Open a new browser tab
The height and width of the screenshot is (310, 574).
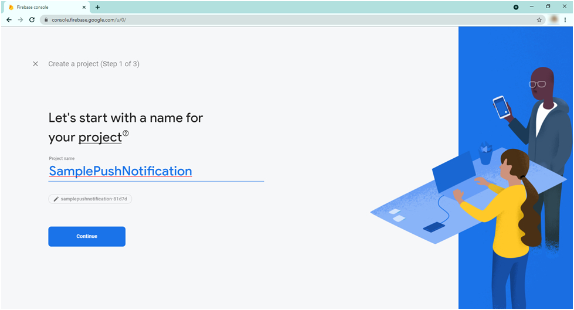pyautogui.click(x=97, y=7)
